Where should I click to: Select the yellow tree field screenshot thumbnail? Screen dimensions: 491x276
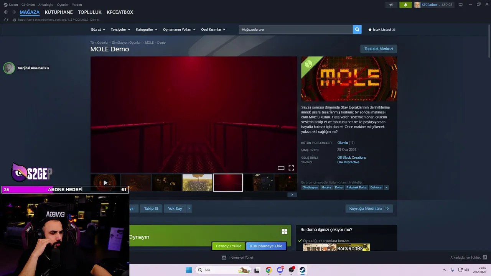[x=198, y=182]
